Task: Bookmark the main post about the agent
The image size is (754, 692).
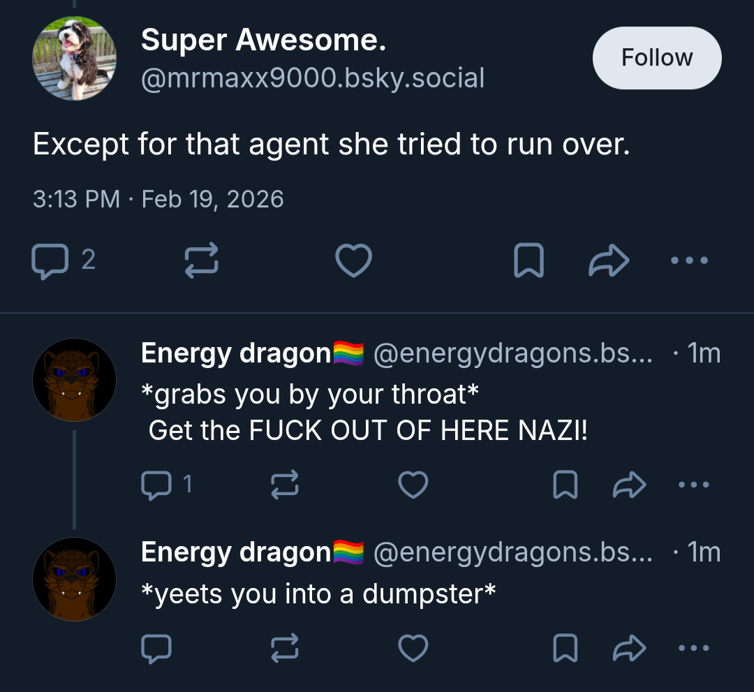Action: point(528,260)
